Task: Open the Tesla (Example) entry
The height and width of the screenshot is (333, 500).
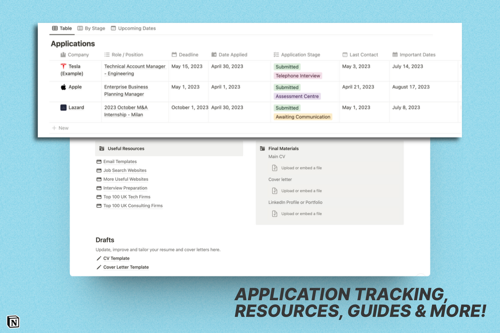Action: [x=72, y=70]
